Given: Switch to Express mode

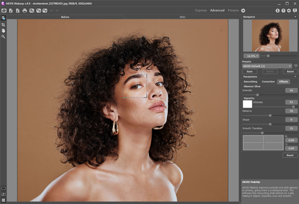Looking at the screenshot, I should 201,10.
